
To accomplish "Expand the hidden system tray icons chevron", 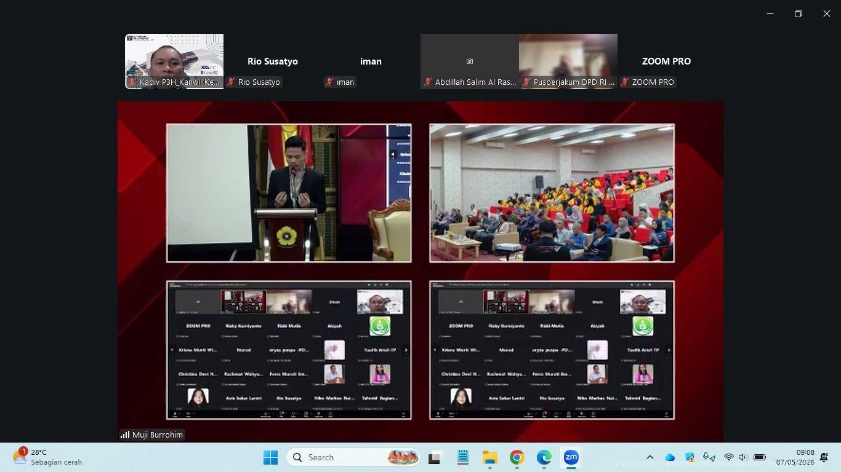I will pyautogui.click(x=650, y=457).
